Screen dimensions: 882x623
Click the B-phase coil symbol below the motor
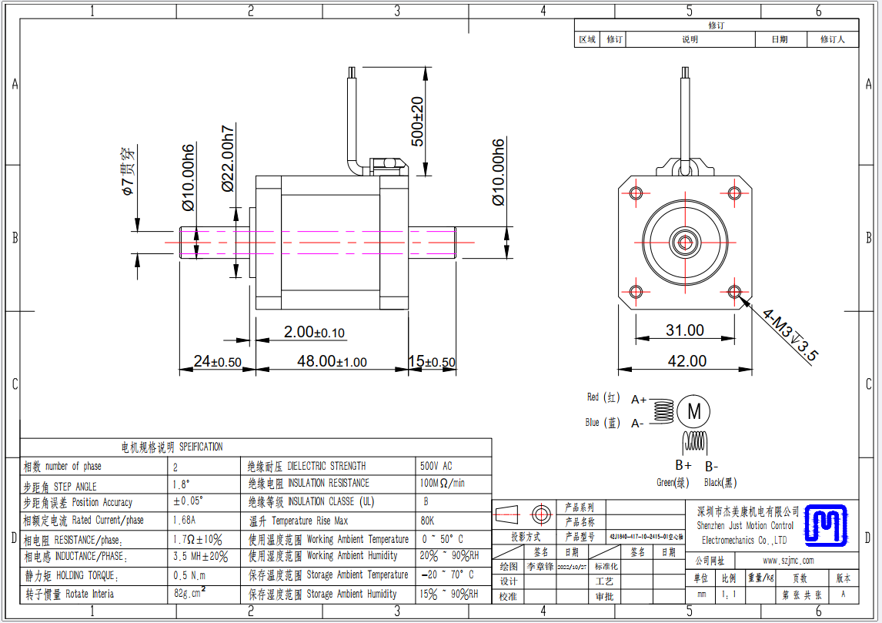click(x=695, y=441)
